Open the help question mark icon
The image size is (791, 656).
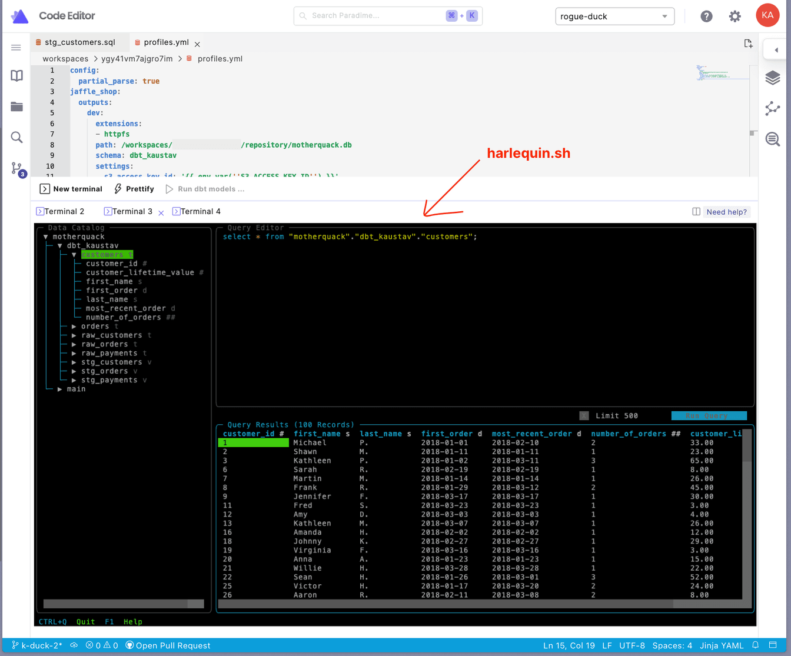coord(706,16)
